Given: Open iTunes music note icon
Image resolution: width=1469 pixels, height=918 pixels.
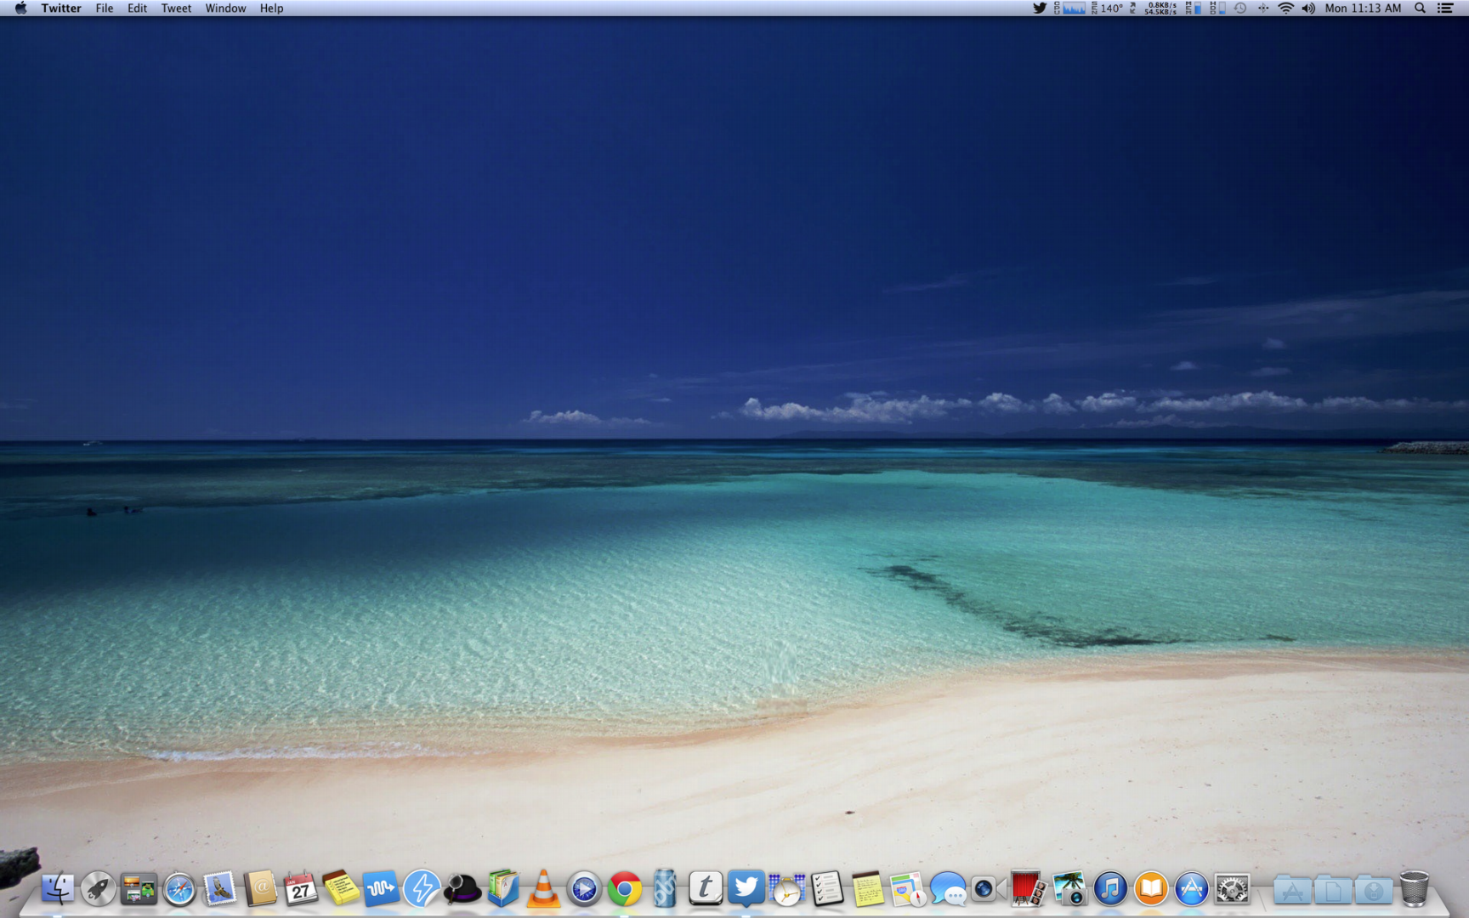Looking at the screenshot, I should point(1109,889).
